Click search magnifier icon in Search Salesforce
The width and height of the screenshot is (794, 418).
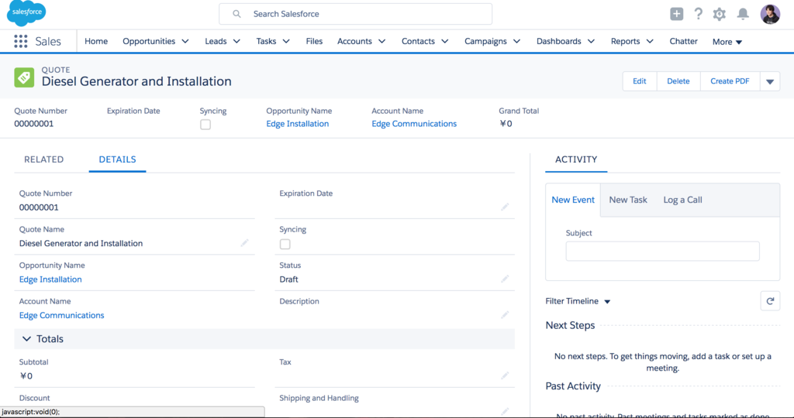[x=236, y=14]
